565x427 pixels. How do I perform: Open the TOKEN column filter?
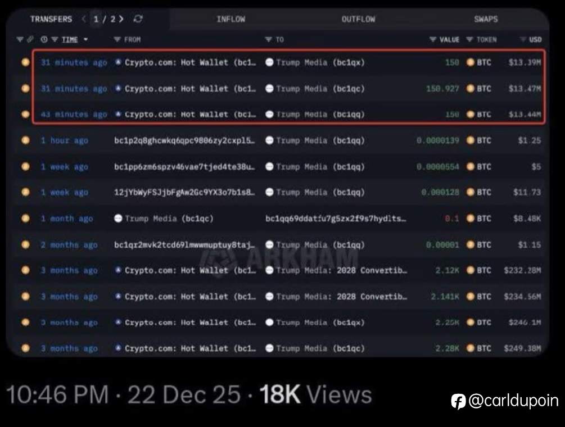(469, 39)
